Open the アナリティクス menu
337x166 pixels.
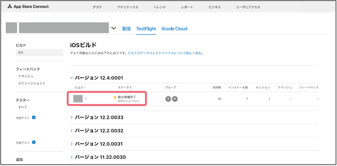tap(128, 7)
